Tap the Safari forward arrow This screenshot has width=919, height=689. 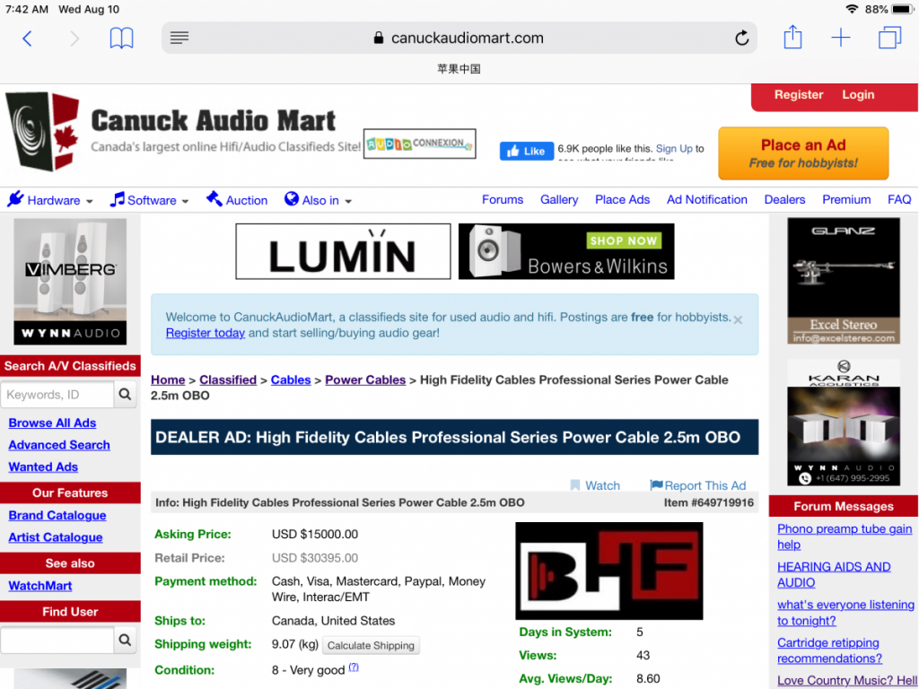(74, 39)
